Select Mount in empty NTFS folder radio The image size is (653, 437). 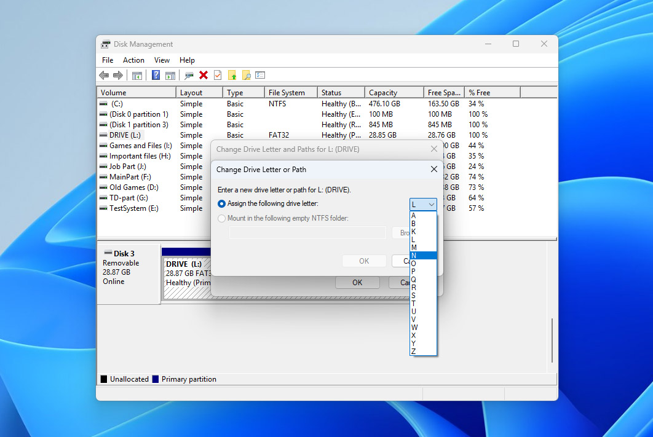click(221, 218)
